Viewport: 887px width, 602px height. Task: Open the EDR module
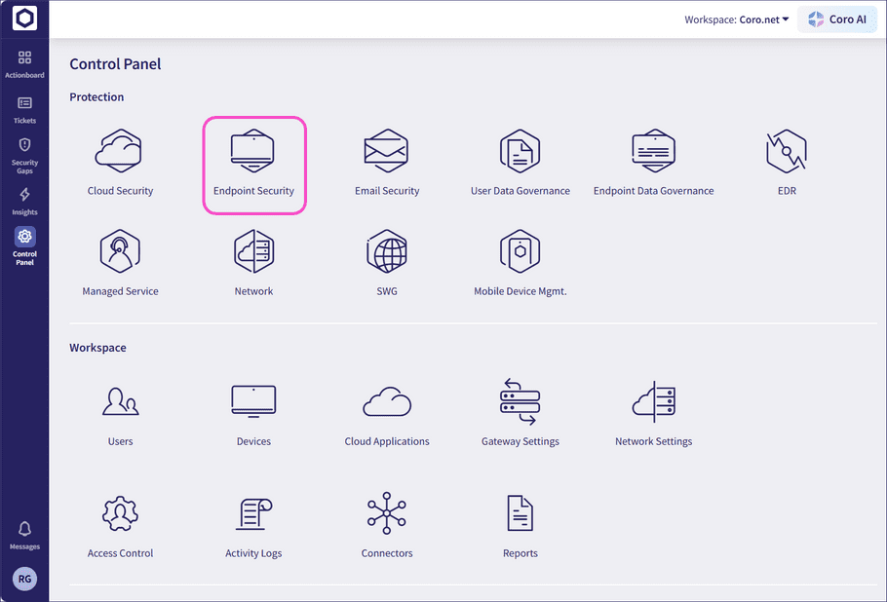[786, 162]
